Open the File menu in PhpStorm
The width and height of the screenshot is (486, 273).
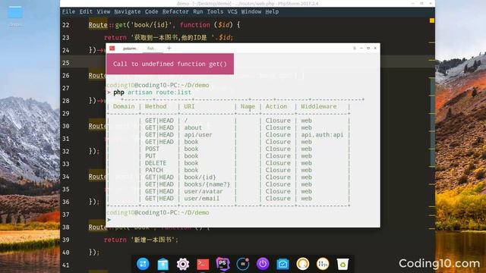pos(68,11)
